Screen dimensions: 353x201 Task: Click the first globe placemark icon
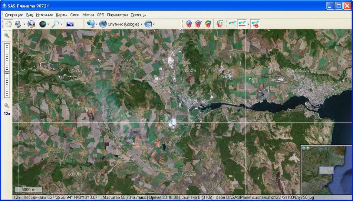[189, 24]
